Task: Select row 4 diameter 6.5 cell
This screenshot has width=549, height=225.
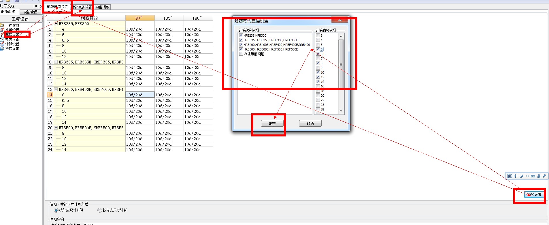Action: (x=89, y=40)
